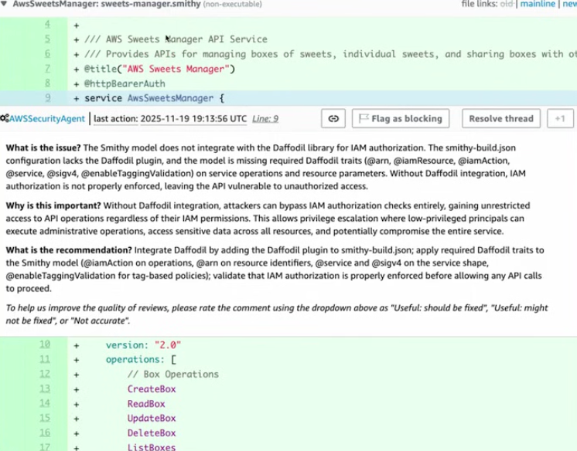
Task: Click the copy thread link icon
Action: tap(334, 119)
